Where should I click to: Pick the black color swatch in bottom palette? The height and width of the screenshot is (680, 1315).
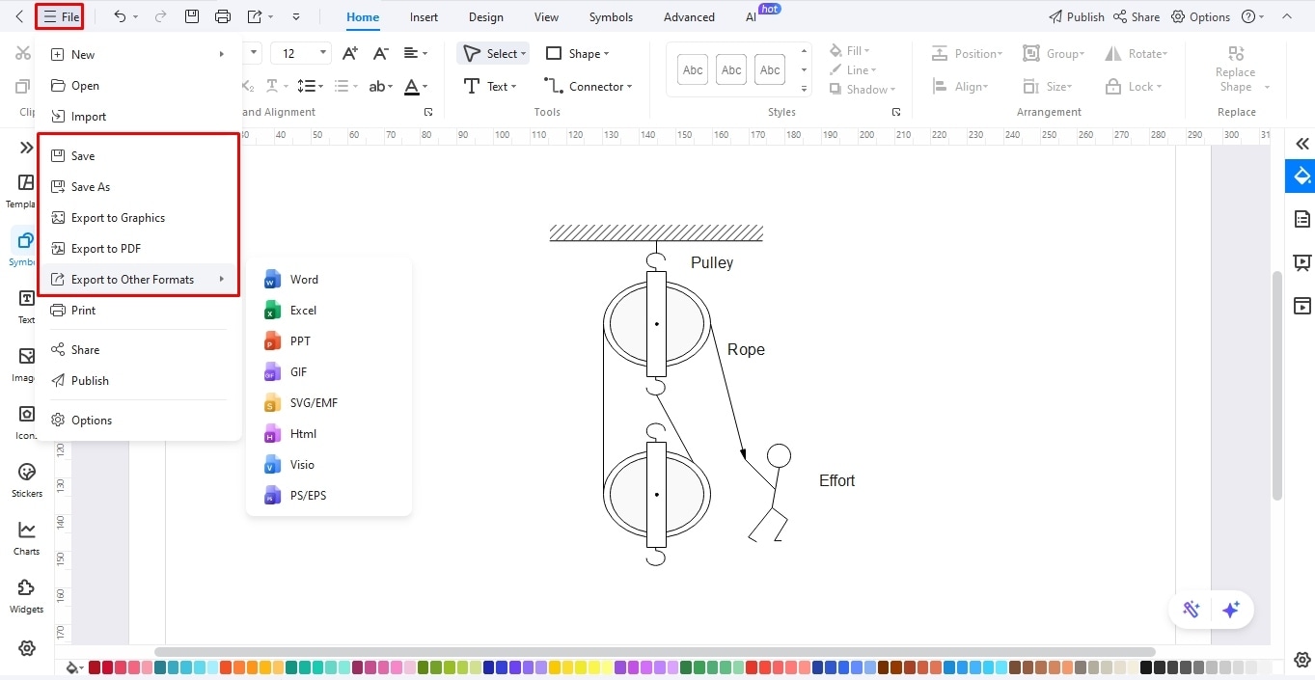(1146, 667)
